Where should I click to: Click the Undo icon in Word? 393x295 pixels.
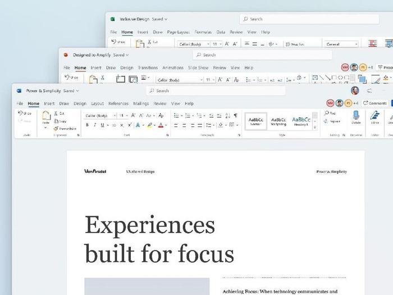click(x=25, y=114)
